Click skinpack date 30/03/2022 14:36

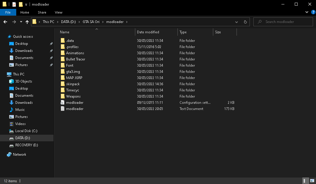150,84
